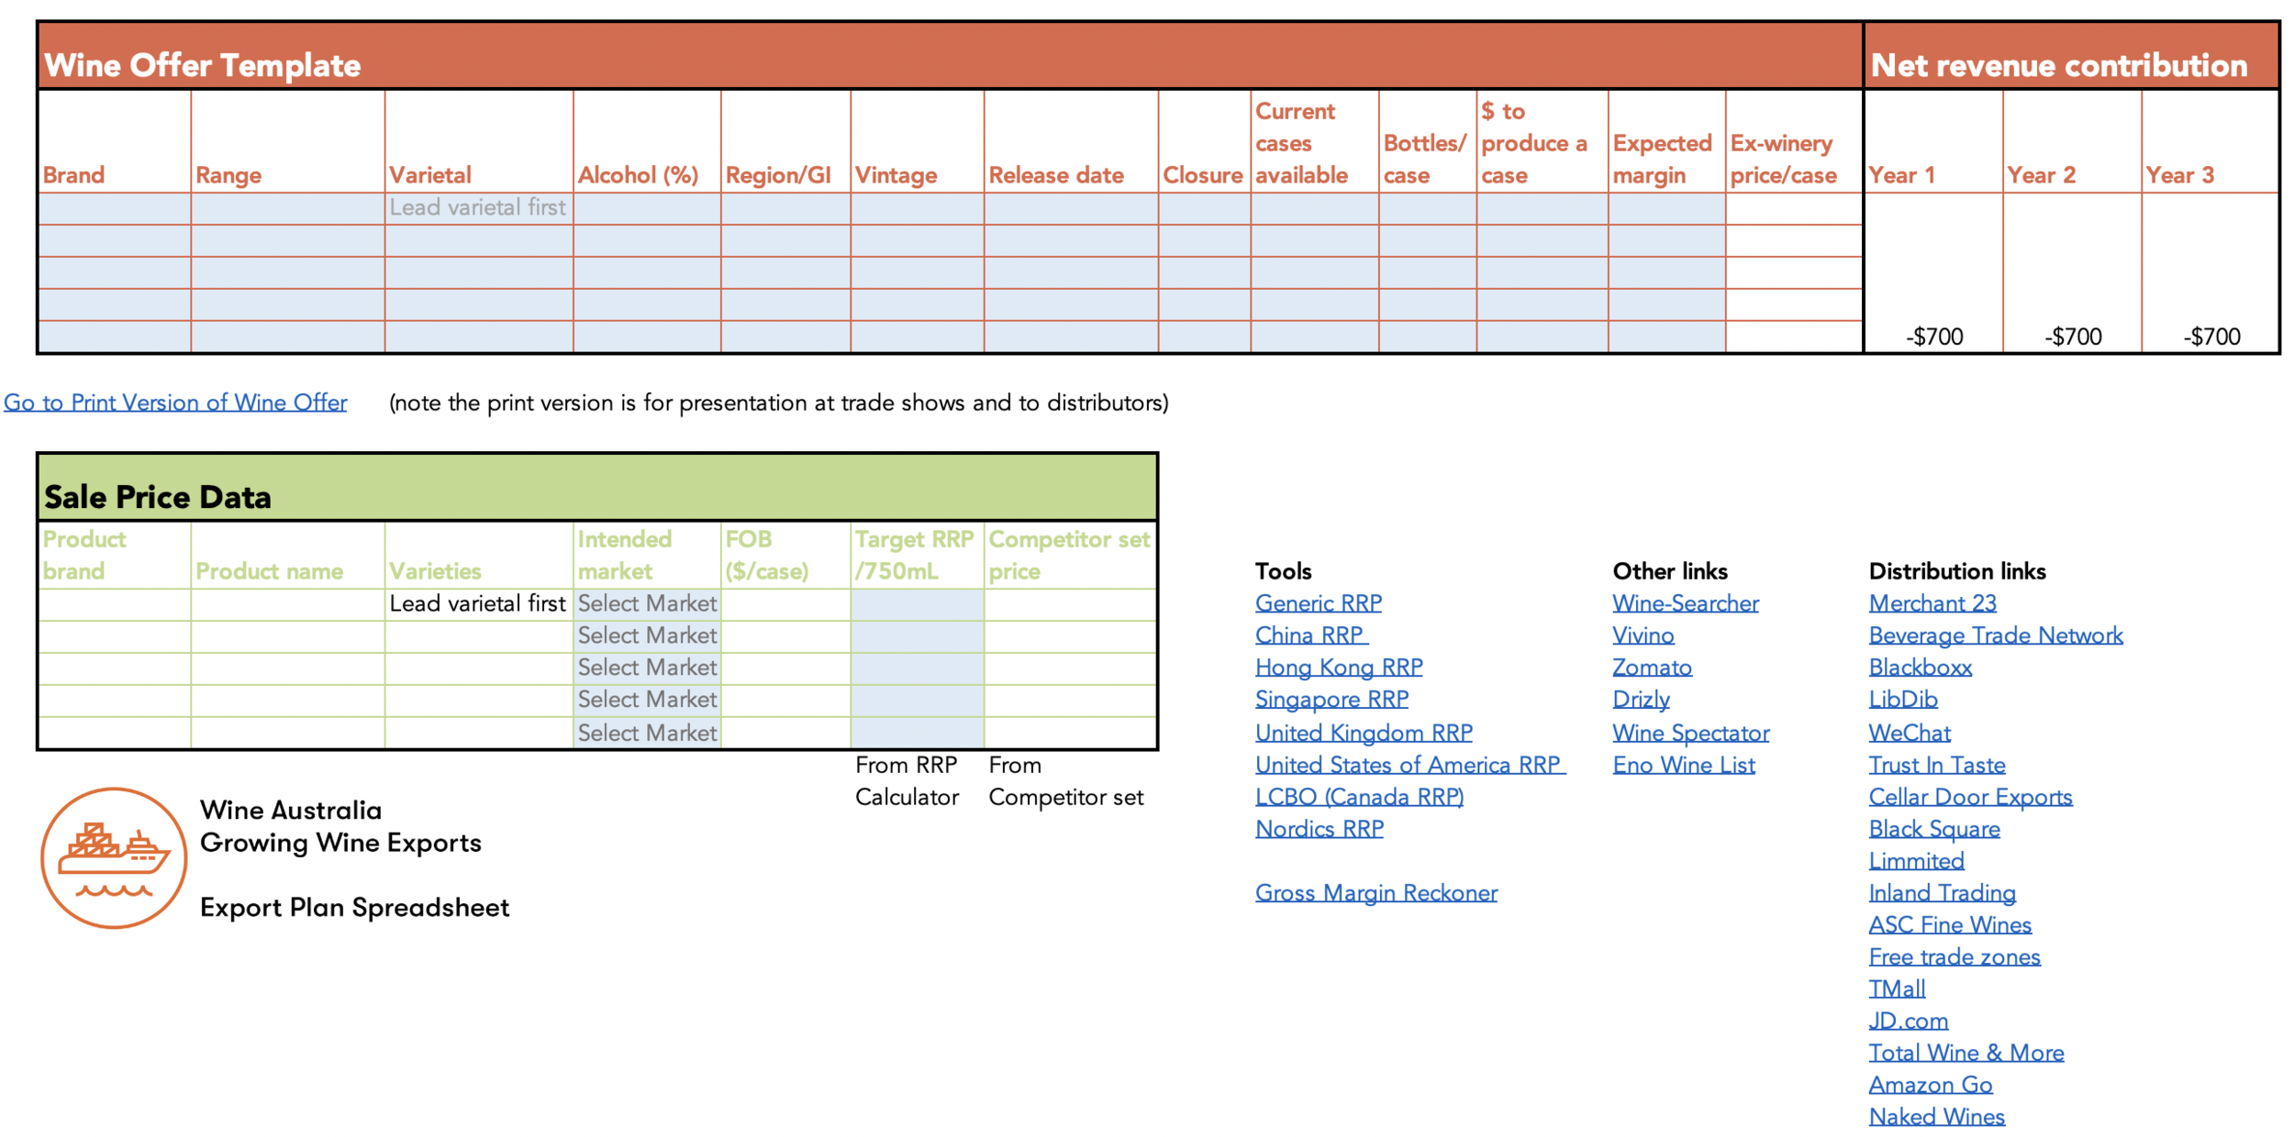This screenshot has width=2294, height=1137.
Task: Open the Beverage Trade Network link
Action: 1995,635
